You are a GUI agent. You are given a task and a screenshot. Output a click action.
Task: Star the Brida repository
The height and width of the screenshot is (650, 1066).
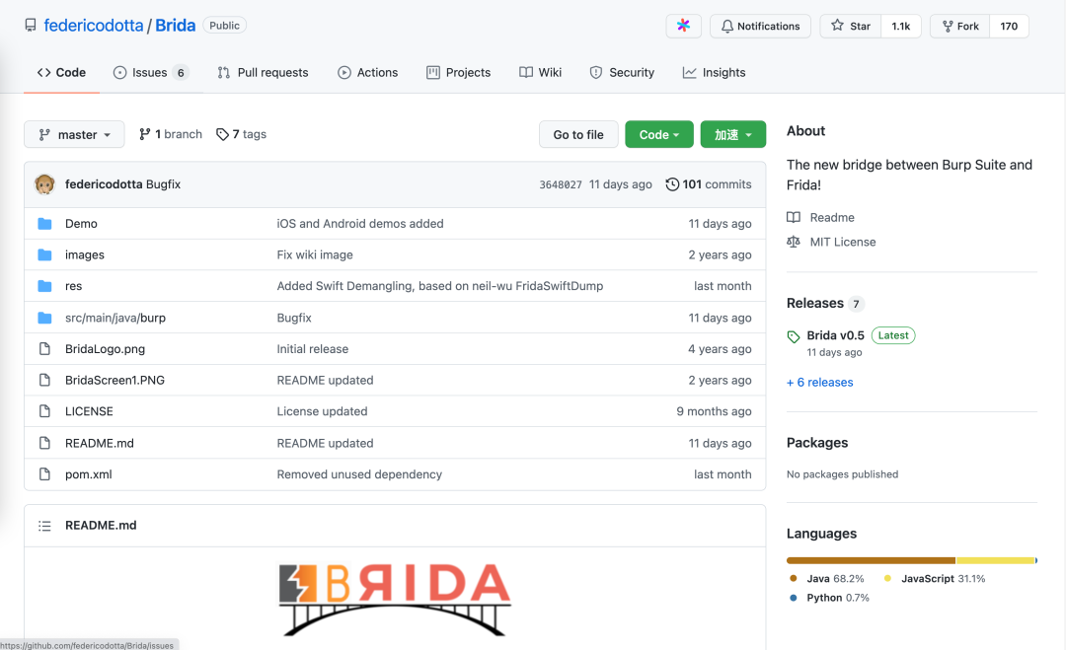click(851, 26)
